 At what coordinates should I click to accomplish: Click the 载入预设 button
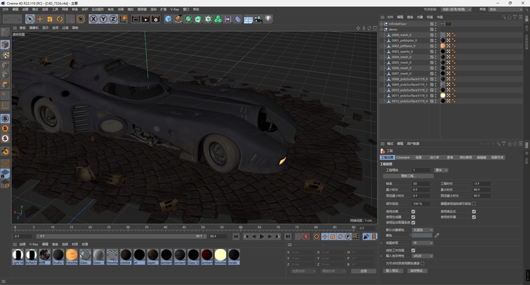click(x=393, y=271)
